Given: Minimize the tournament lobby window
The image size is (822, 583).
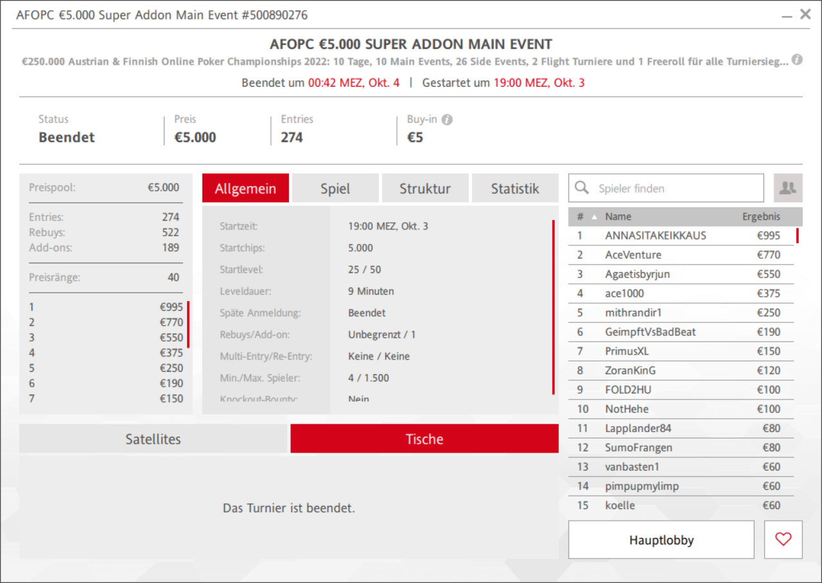Looking at the screenshot, I should tap(787, 15).
